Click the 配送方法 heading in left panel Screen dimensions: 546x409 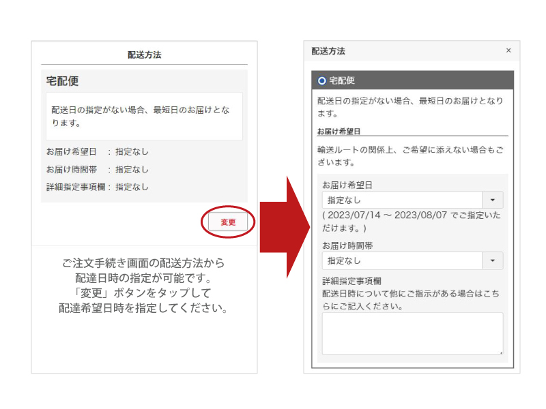click(144, 55)
